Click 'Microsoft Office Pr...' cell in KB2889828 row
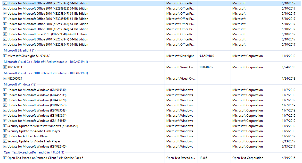302x163 pixels. click(x=181, y=8)
